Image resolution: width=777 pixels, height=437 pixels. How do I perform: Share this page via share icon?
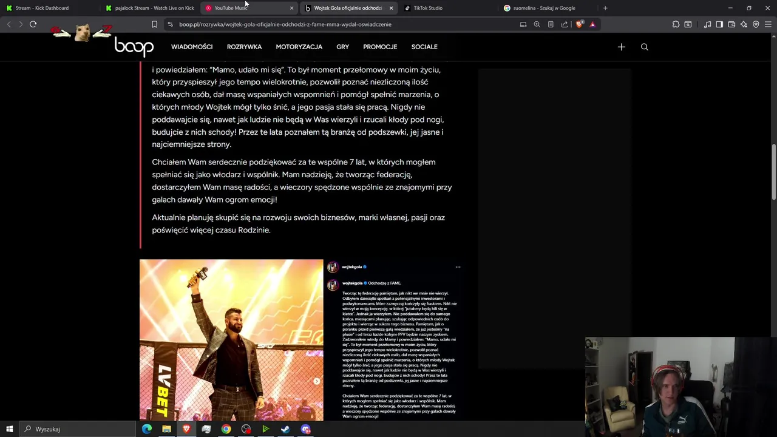[565, 24]
